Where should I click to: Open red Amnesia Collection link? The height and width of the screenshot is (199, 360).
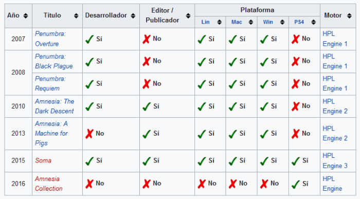pyautogui.click(x=49, y=184)
